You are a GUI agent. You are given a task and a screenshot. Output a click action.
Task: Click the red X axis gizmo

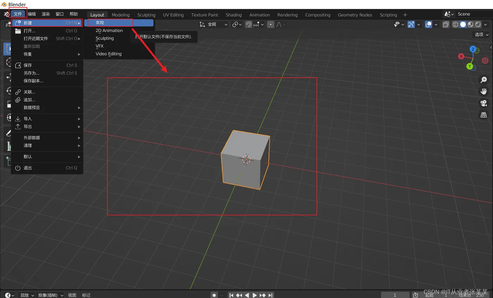coord(461,56)
